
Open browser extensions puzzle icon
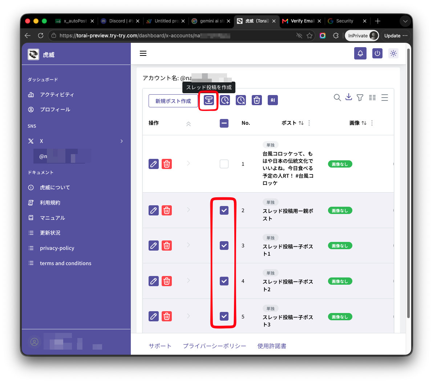pyautogui.click(x=336, y=36)
